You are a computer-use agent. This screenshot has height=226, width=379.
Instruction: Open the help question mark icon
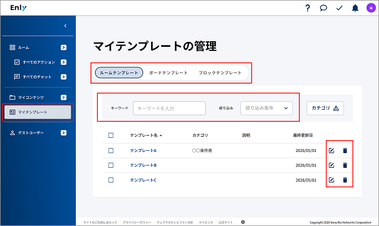tap(308, 8)
